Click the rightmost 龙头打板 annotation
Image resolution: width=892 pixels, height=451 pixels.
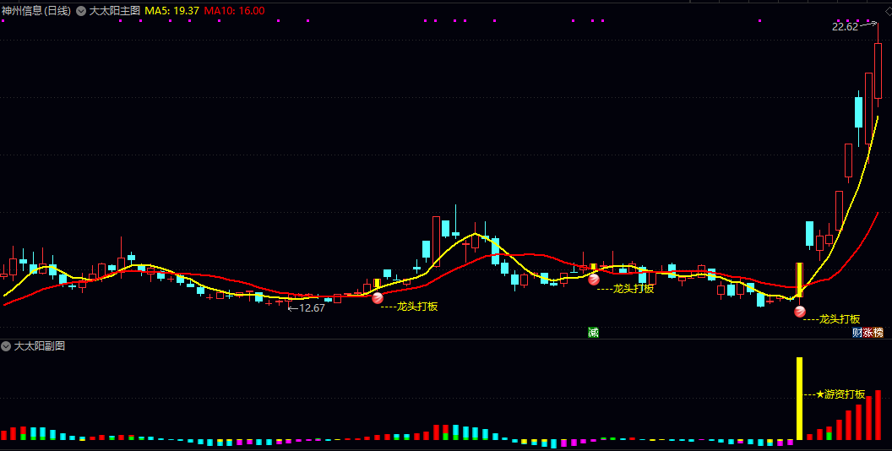point(840,319)
